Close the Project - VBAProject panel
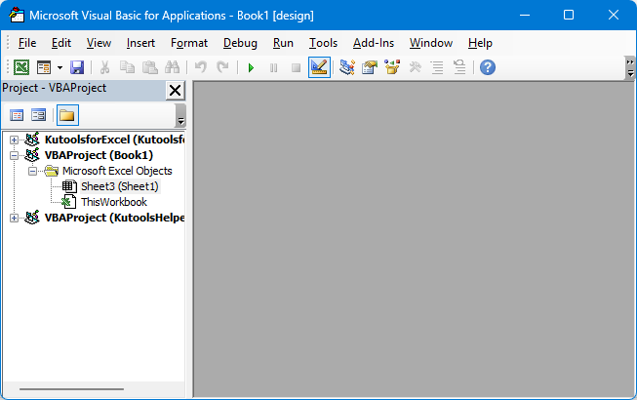 point(175,90)
